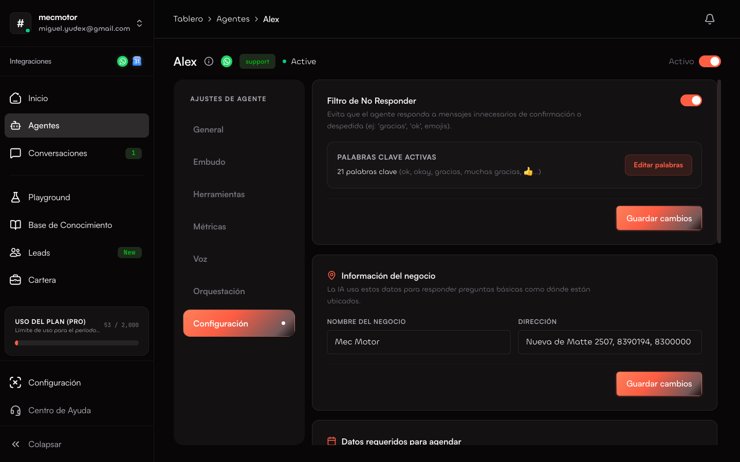
Task: Click the New badge on Leads
Action: click(x=129, y=253)
